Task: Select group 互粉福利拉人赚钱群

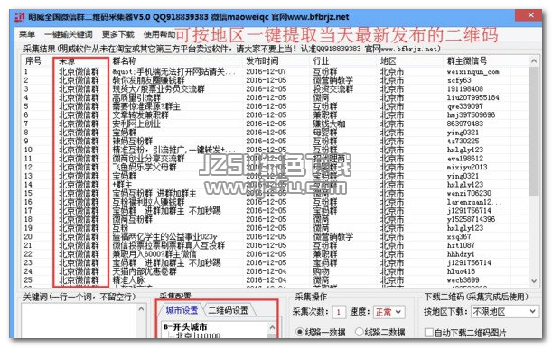Action: [148, 202]
